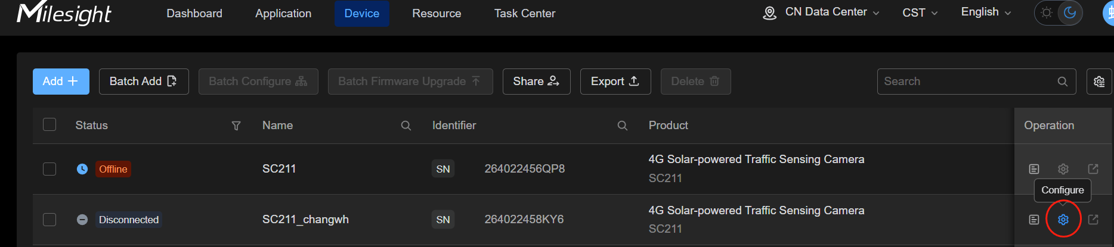The image size is (1114, 247).
Task: Click the Offline status badge
Action: tap(113, 169)
